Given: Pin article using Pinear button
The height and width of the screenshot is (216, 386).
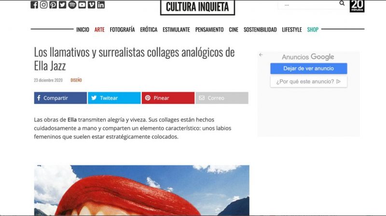Looking at the screenshot, I should coord(168,98).
